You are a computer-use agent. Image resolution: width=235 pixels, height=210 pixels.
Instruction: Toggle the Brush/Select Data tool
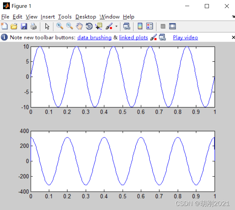pos(109,26)
